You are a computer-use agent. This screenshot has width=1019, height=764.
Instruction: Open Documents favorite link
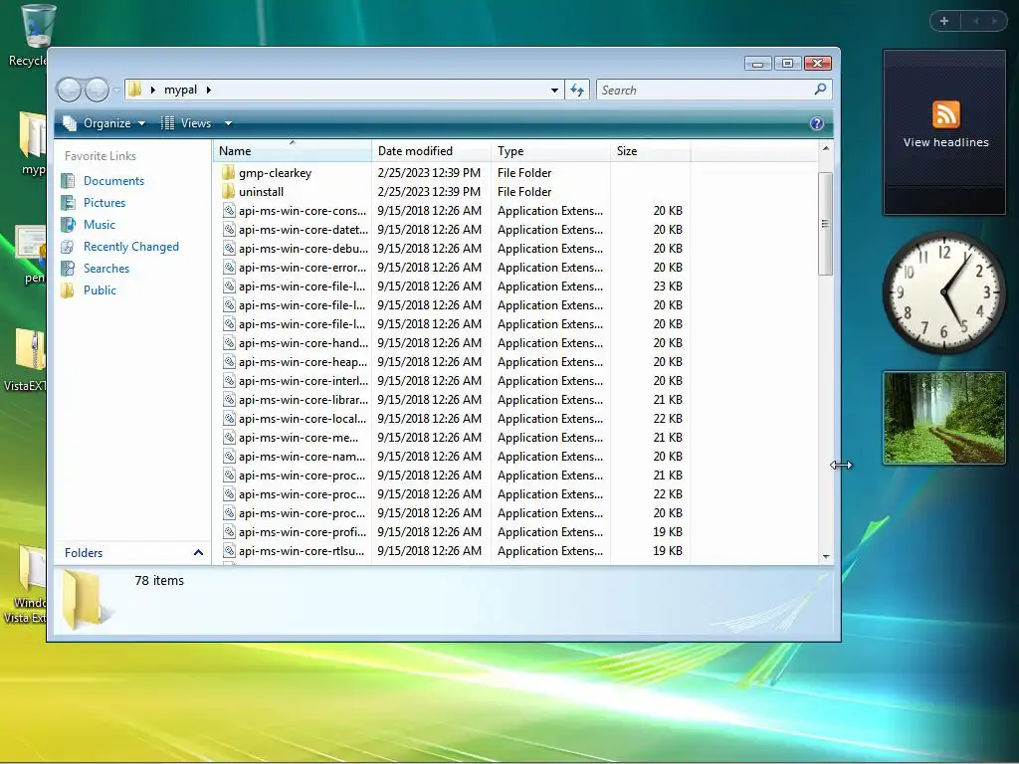(x=113, y=181)
